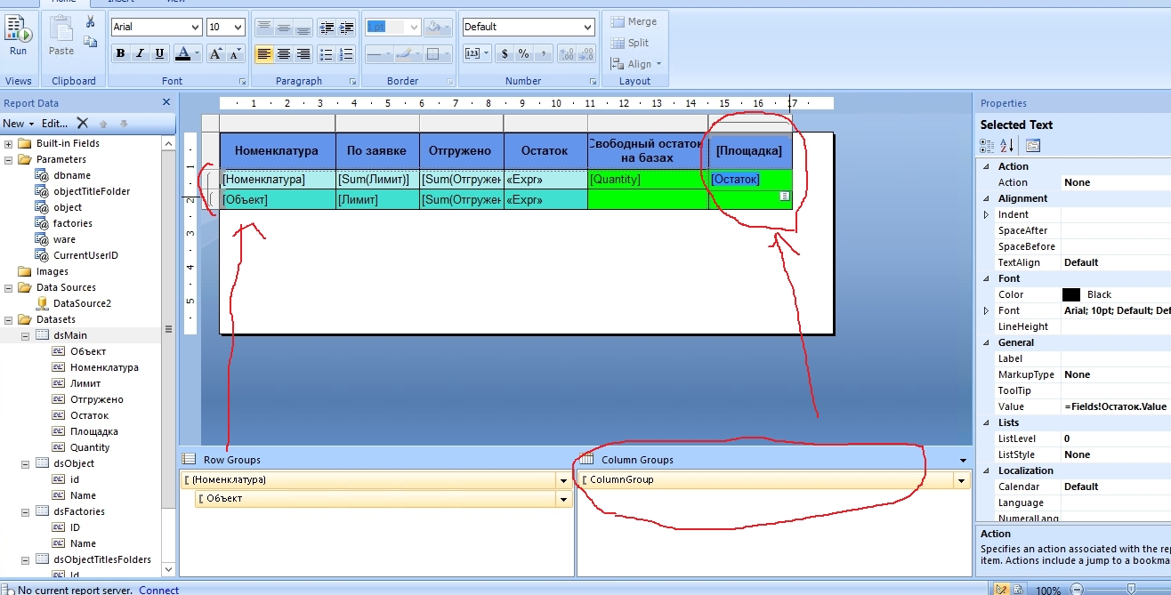1171x595 pixels.
Task: Click the Value property field
Action: coord(1116,406)
